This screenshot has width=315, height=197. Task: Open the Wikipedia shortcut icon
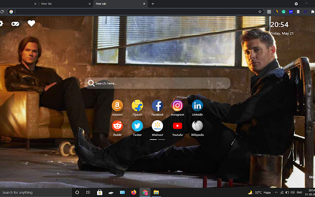tap(197, 126)
